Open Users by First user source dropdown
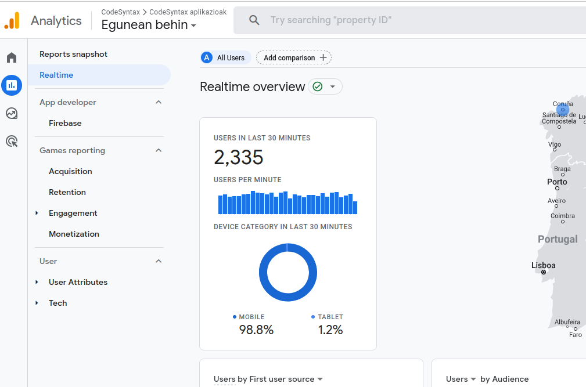The image size is (586, 387). click(x=319, y=379)
